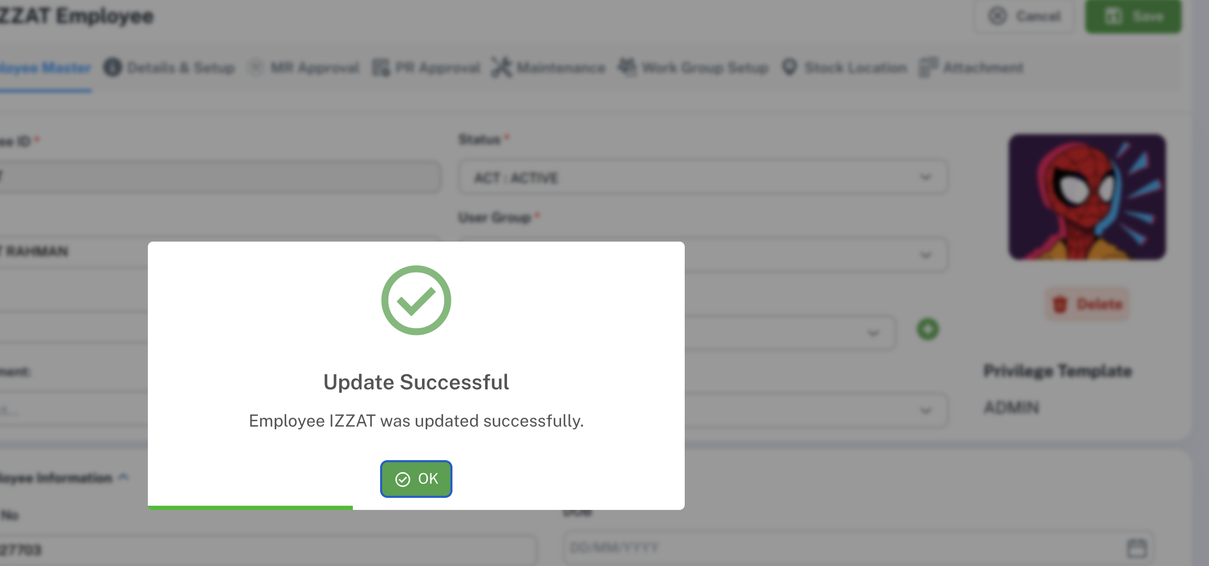Open the Details & Setup tab
Screen dimensions: 1209x566
[x=170, y=68]
